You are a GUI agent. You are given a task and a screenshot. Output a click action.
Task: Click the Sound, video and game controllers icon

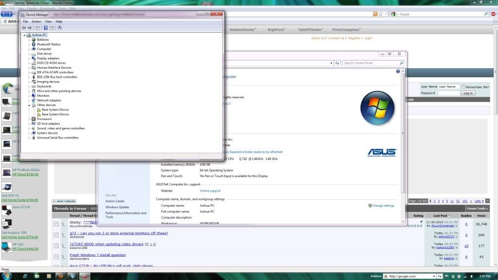34,128
